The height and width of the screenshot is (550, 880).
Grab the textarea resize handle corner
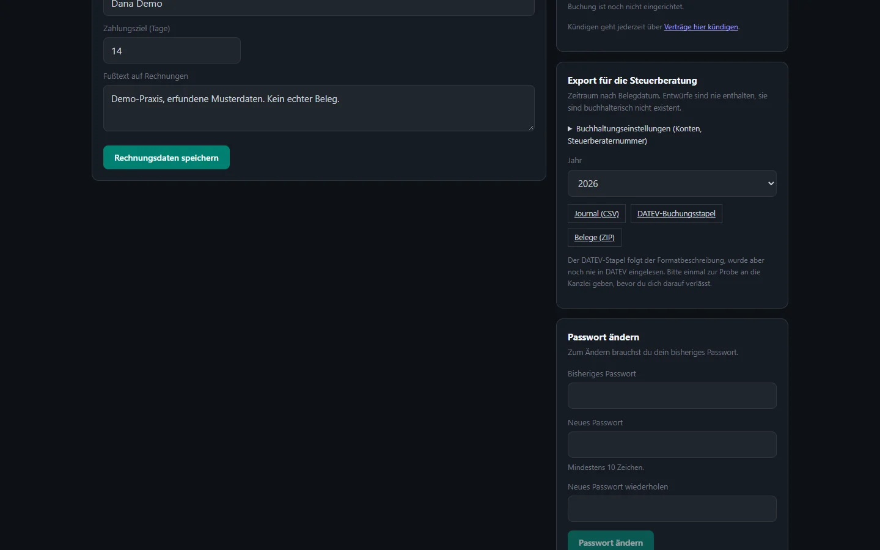tap(530, 127)
